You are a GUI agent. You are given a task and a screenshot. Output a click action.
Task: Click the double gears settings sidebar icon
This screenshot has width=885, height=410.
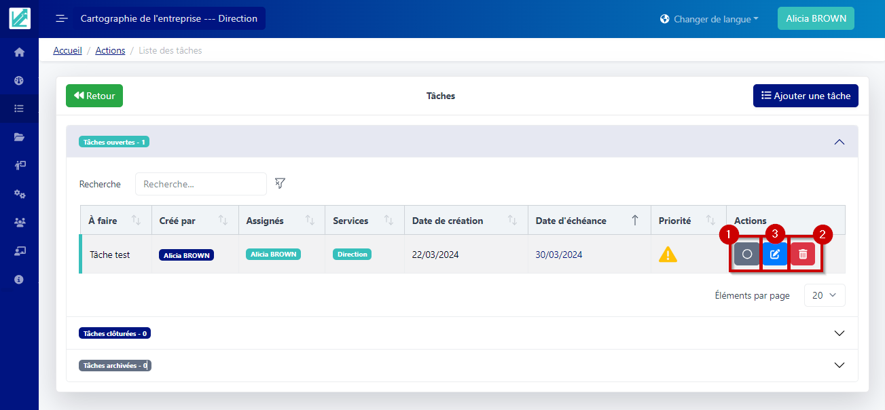coord(19,194)
